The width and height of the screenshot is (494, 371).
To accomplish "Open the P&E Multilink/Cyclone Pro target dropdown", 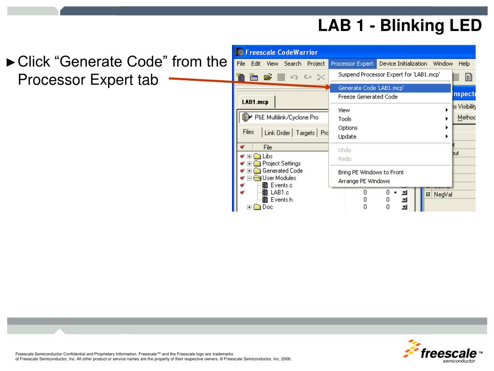I will tap(284, 117).
